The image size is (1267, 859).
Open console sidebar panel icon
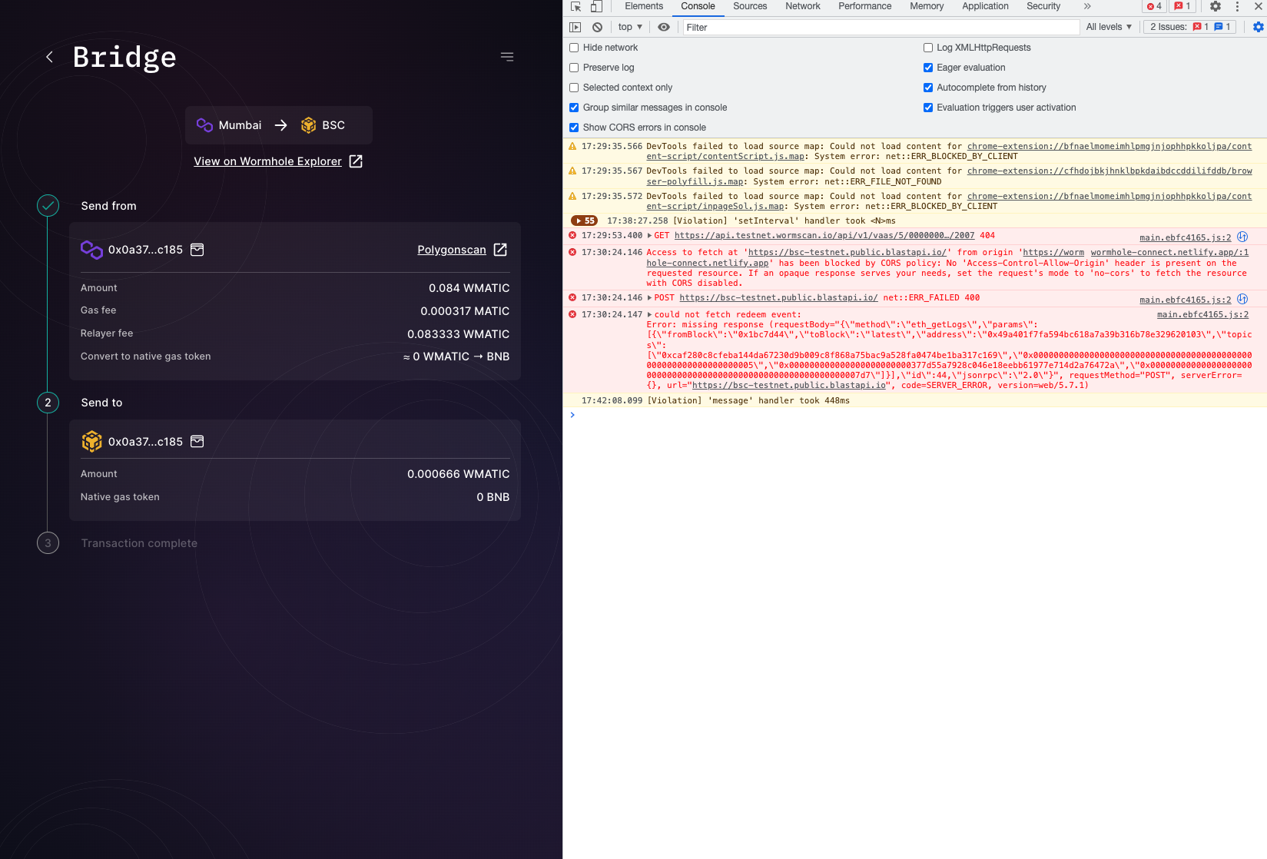[575, 27]
